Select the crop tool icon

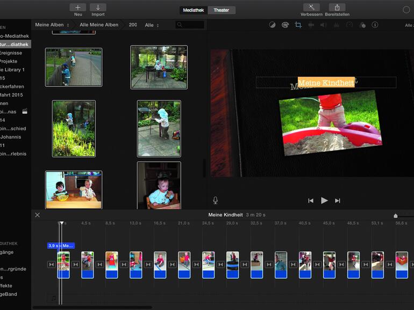coord(298,25)
